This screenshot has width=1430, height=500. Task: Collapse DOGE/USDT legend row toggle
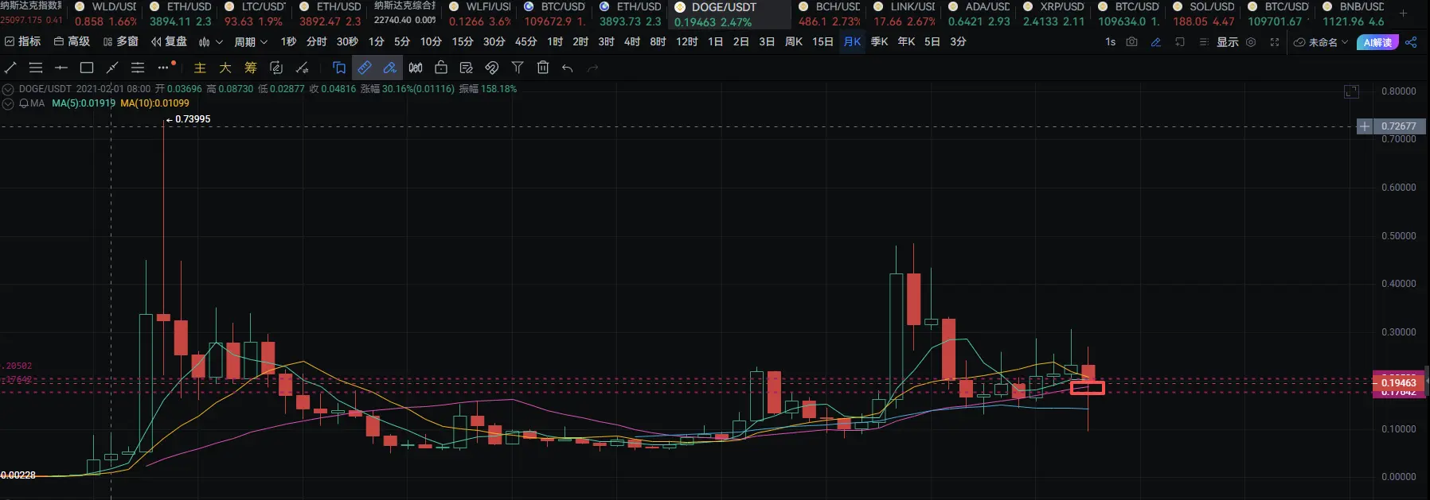pyautogui.click(x=8, y=89)
